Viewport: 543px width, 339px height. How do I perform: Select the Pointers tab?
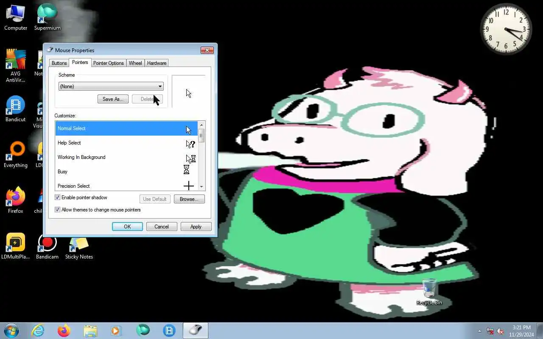coord(80,62)
